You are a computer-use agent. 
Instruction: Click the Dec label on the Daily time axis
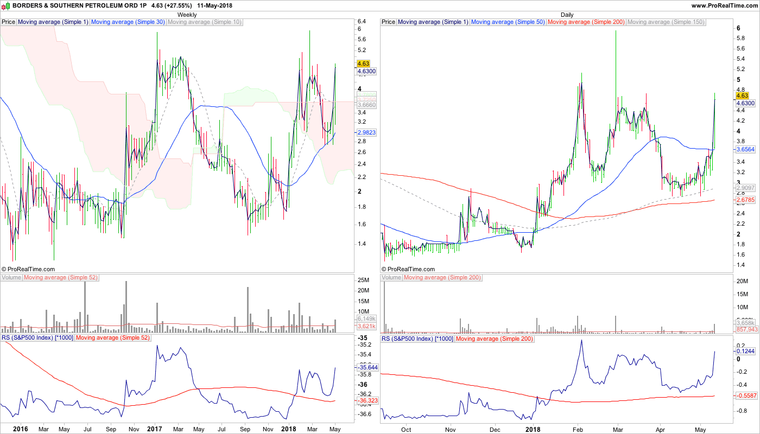click(x=495, y=429)
